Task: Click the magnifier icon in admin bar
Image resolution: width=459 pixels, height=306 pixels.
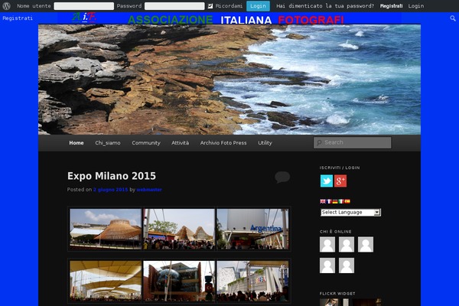Action: 453,18
